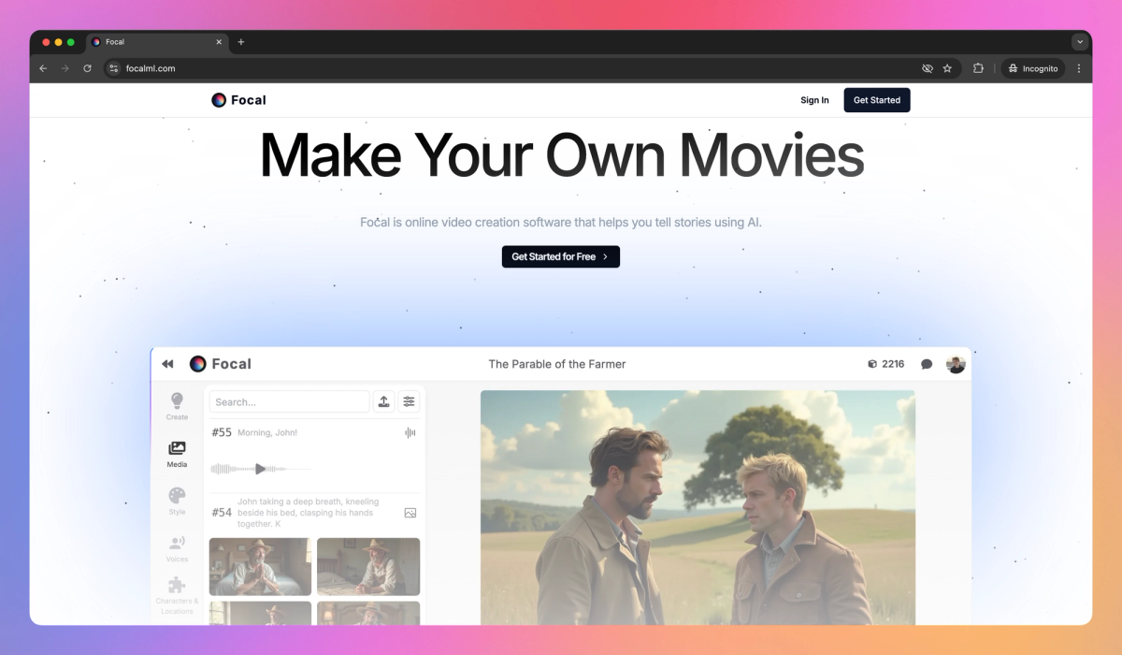1122x655 pixels.
Task: Open site information icon in address bar
Action: point(113,68)
